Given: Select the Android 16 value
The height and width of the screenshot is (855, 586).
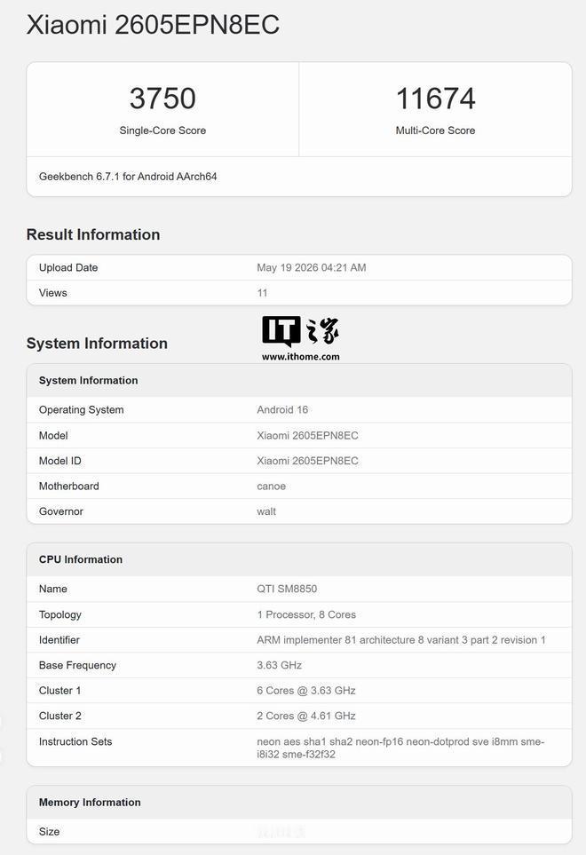Looking at the screenshot, I should (x=282, y=410).
